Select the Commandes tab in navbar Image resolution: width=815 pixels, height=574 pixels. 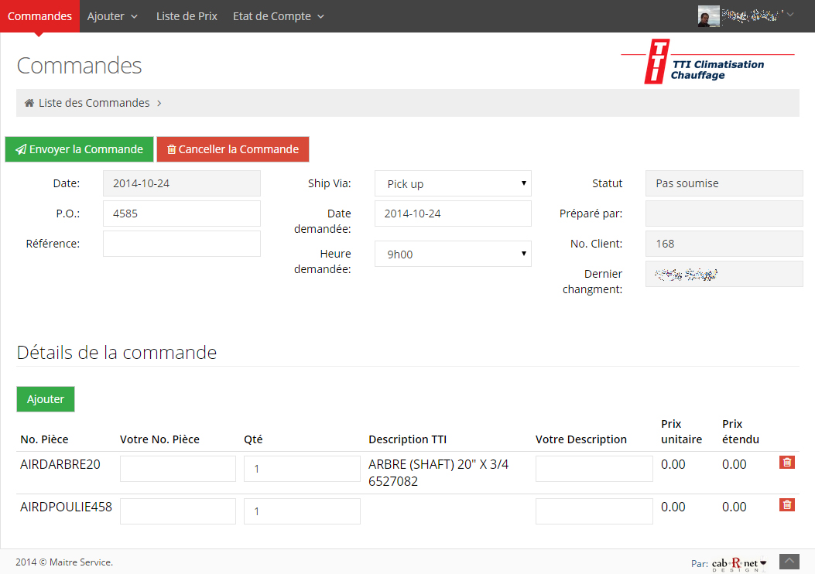[x=39, y=16]
